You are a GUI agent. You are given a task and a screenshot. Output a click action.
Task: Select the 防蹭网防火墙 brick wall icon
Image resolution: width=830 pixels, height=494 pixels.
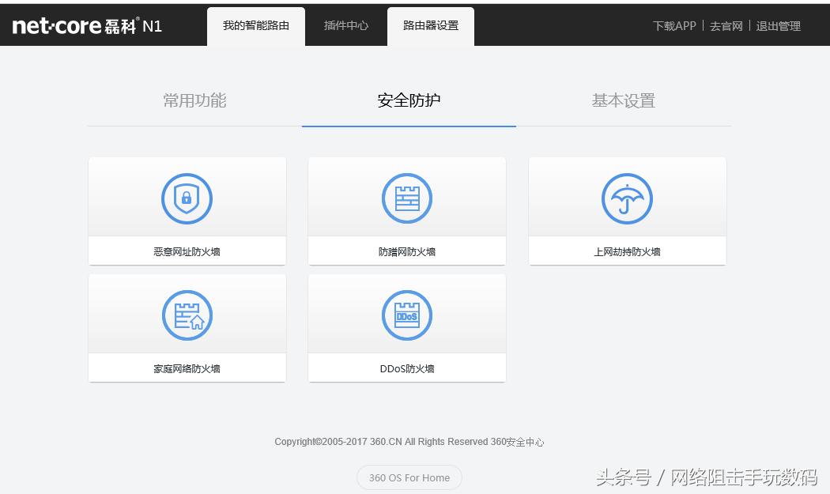pyautogui.click(x=406, y=198)
